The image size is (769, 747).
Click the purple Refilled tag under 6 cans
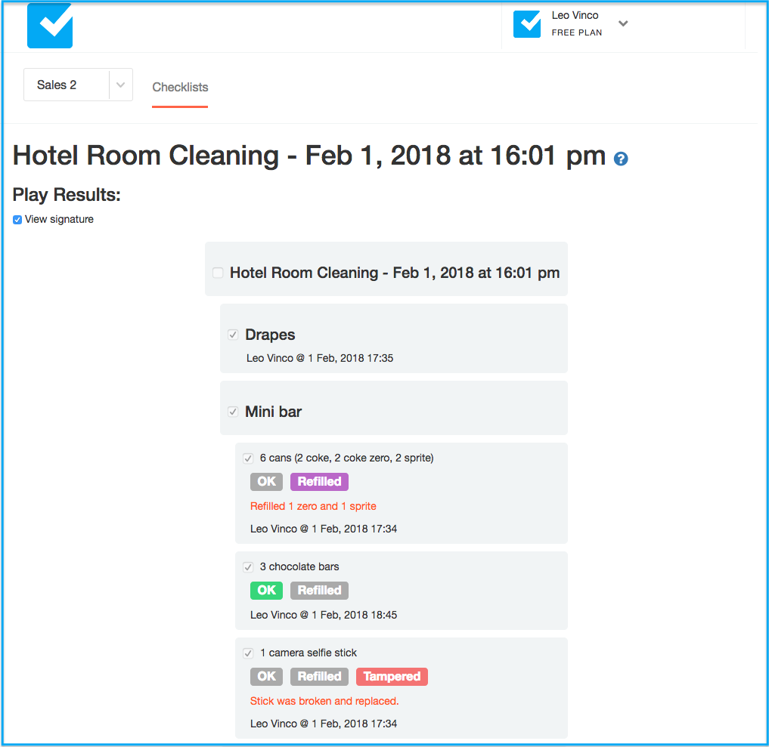coord(319,481)
